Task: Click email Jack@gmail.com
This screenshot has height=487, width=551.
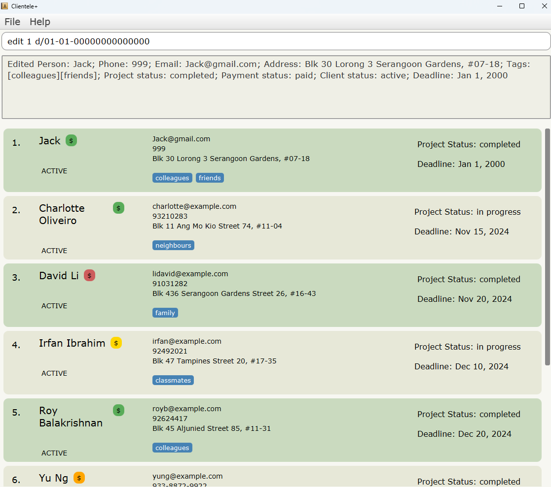Action: pyautogui.click(x=182, y=139)
